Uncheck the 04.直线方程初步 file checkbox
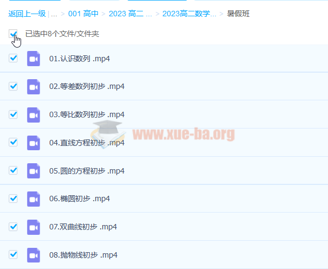Image resolution: width=328 pixels, height=269 pixels. click(x=14, y=142)
